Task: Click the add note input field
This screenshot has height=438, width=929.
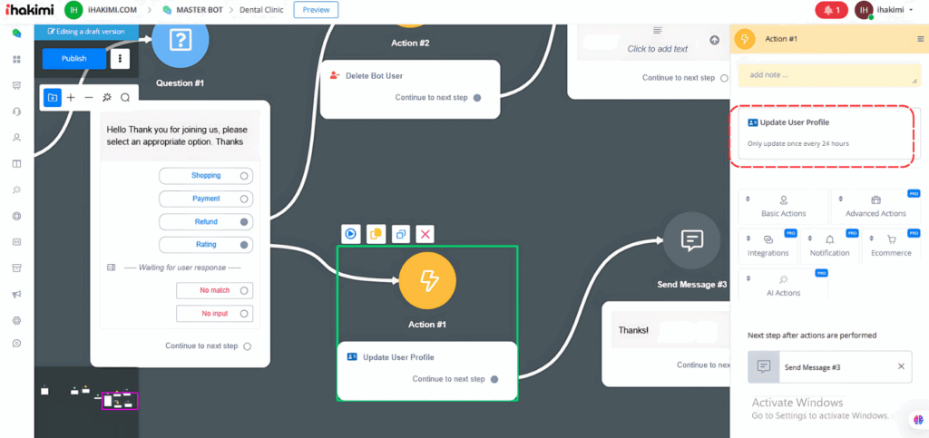Action: 828,75
